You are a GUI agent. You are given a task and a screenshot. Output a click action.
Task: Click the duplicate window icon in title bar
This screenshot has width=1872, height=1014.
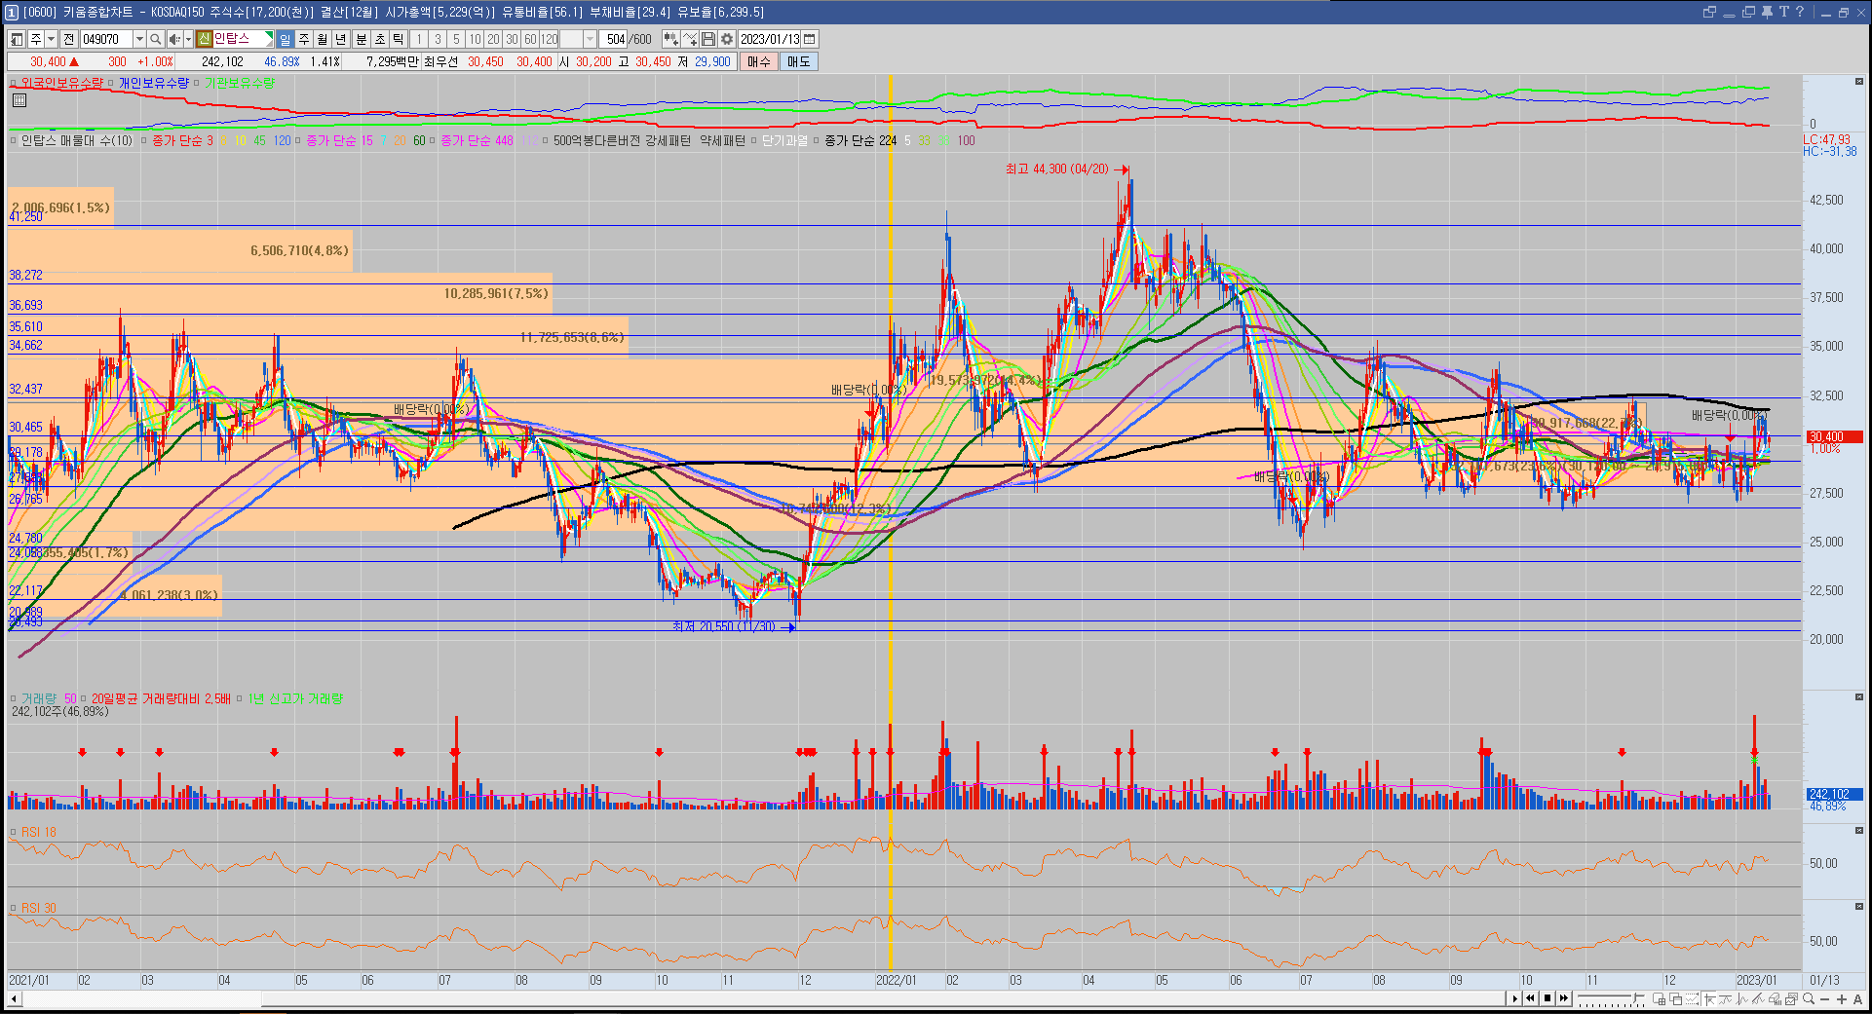point(1748,12)
